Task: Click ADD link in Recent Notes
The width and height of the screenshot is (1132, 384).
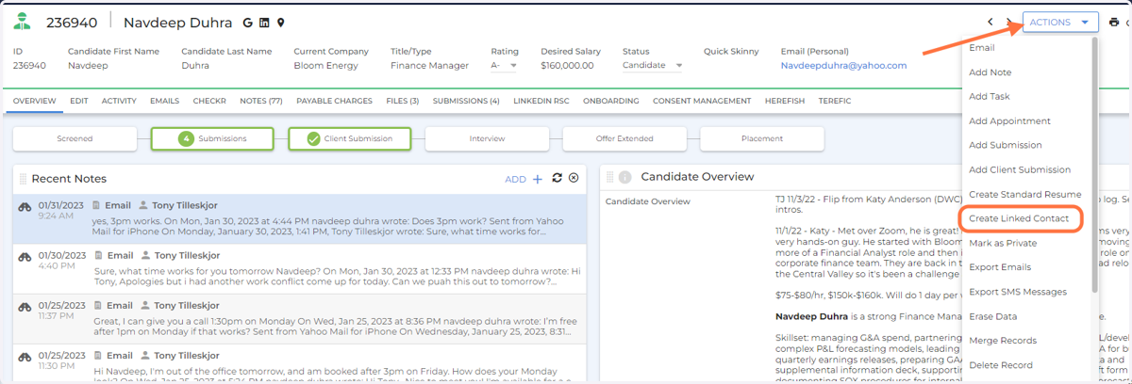Action: pos(515,179)
